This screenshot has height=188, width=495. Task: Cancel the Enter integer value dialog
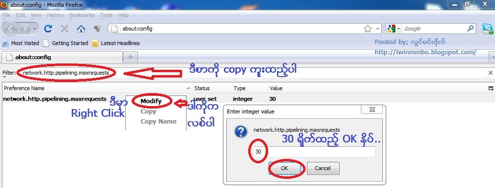pyautogui.click(x=323, y=168)
